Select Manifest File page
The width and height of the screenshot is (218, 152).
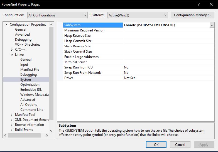tap(30, 70)
